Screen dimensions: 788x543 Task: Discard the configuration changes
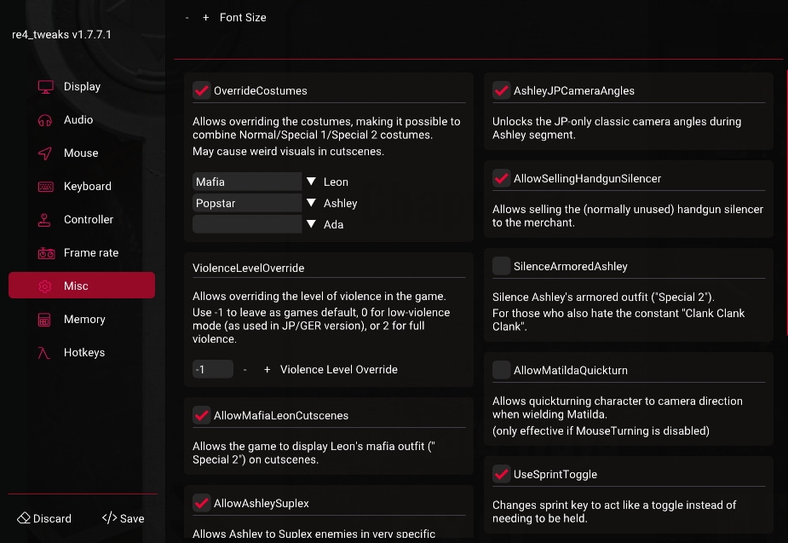[44, 518]
